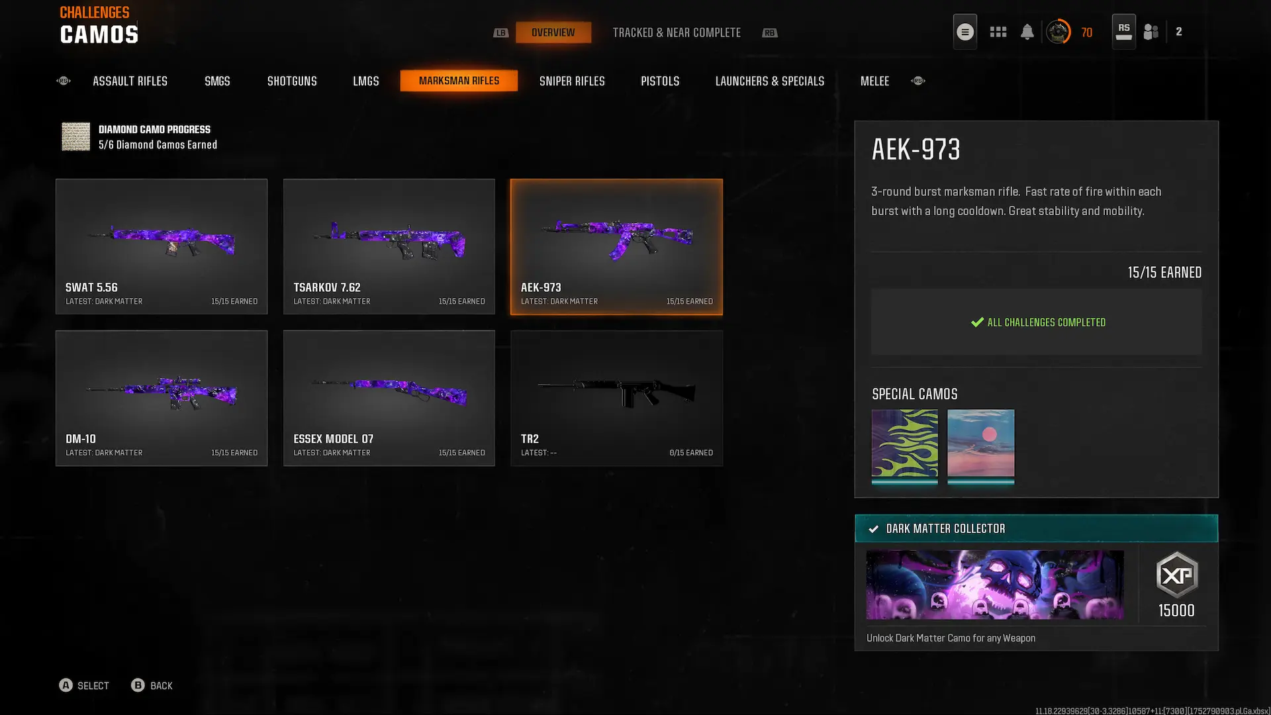Image resolution: width=1271 pixels, height=715 pixels.
Task: Select the green flame special camo swatch
Action: pyautogui.click(x=904, y=446)
